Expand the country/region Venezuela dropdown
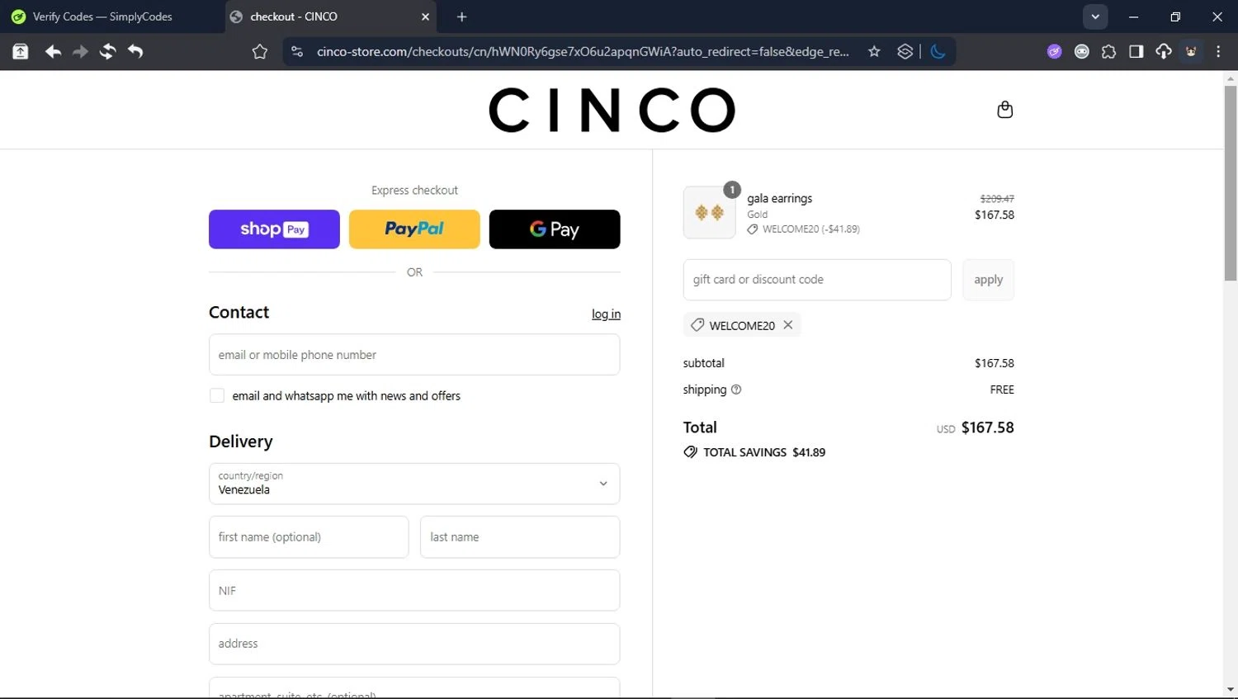 414,484
